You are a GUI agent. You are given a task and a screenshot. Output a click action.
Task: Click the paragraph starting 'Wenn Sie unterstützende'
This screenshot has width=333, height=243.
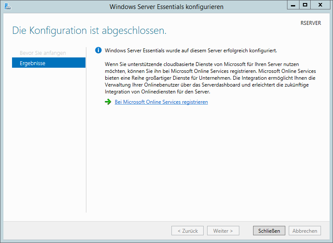210,78
